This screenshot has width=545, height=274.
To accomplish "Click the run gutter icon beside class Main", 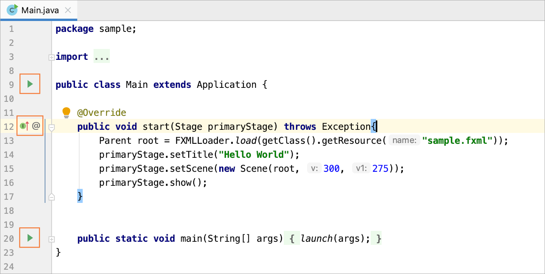I will [x=30, y=84].
